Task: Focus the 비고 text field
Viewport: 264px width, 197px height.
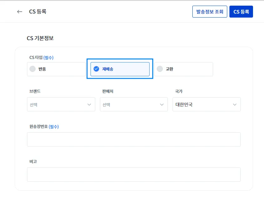Action: pyautogui.click(x=134, y=174)
